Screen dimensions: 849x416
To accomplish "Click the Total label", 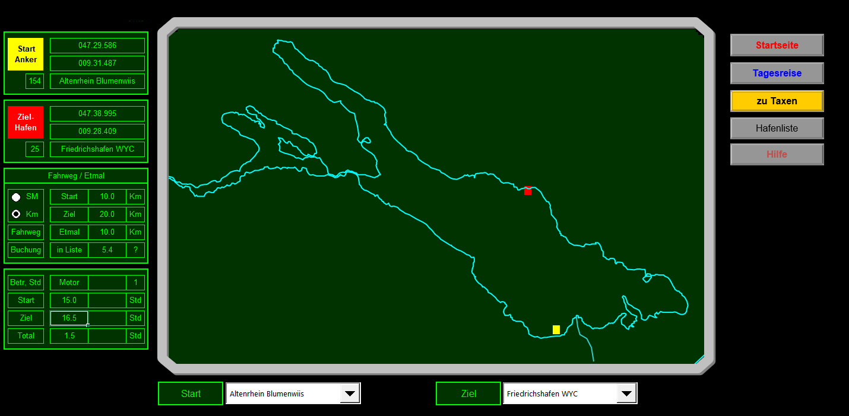I will pyautogui.click(x=26, y=335).
